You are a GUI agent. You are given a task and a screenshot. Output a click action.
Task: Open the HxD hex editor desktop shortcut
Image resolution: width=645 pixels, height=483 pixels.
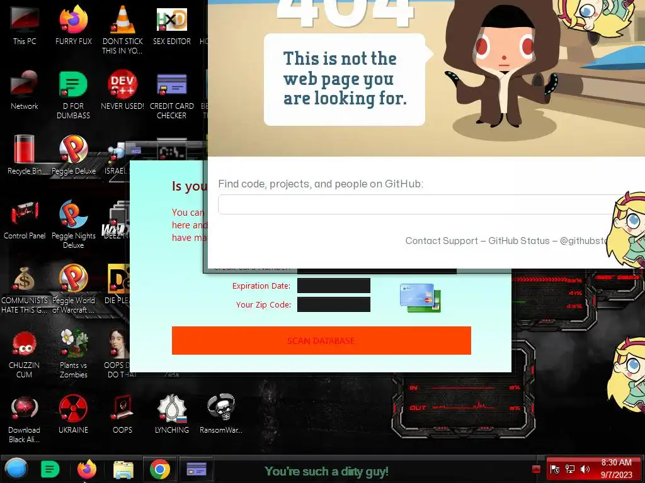pos(171,25)
